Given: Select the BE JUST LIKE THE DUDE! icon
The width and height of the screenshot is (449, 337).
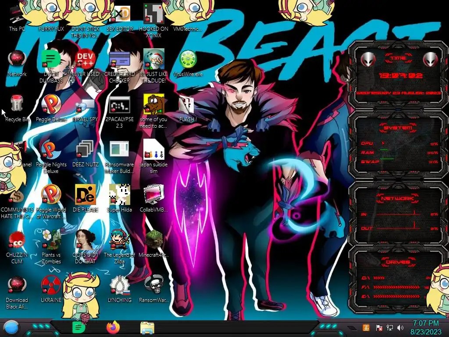Looking at the screenshot, I should [x=153, y=67].
